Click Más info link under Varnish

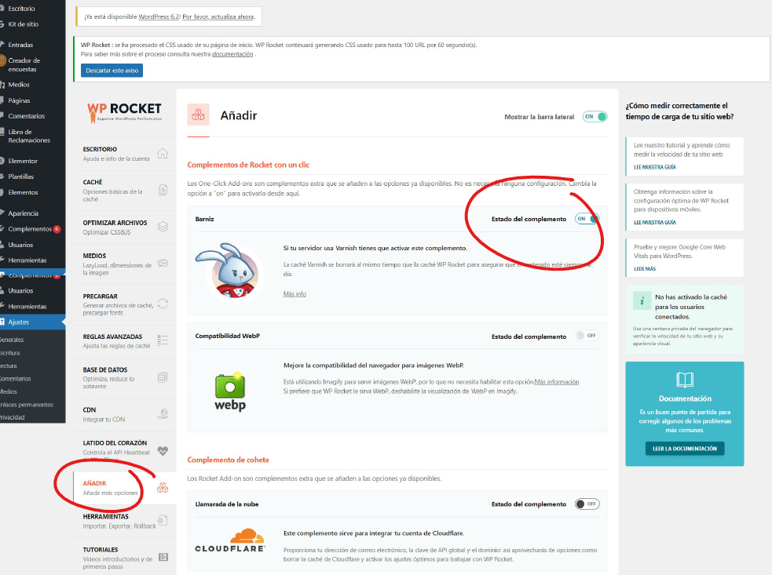pos(295,293)
